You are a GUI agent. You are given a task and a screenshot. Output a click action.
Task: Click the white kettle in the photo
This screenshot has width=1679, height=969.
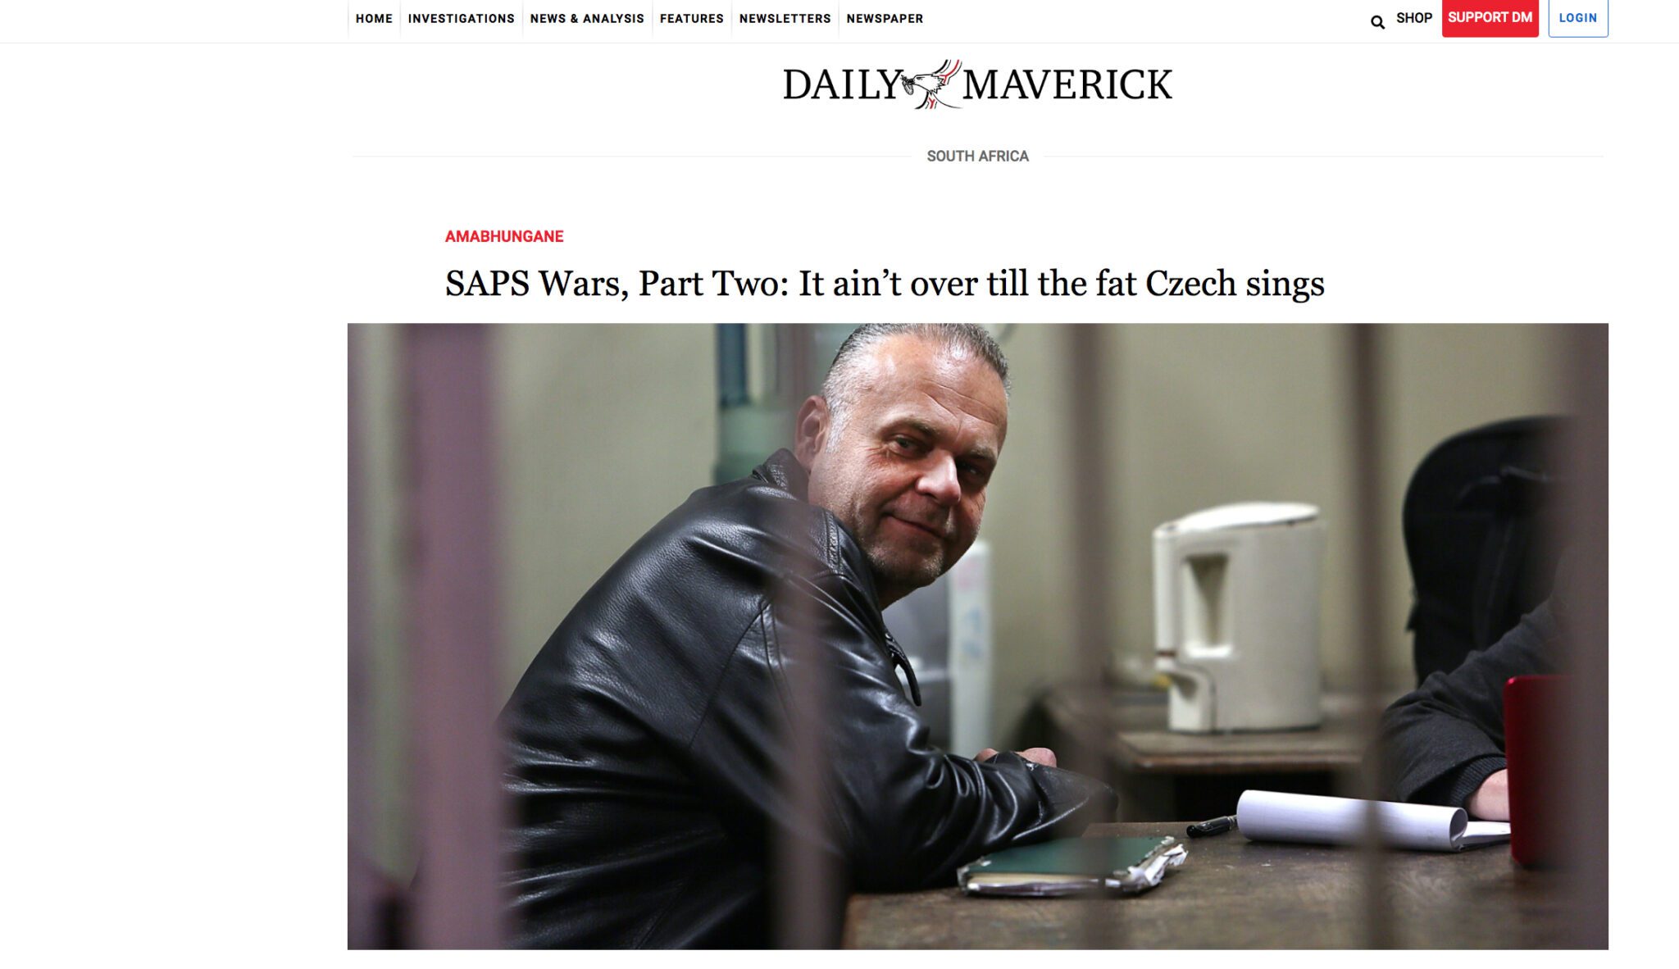1236,616
